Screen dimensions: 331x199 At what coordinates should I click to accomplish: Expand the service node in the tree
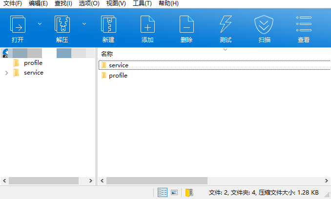(6, 73)
